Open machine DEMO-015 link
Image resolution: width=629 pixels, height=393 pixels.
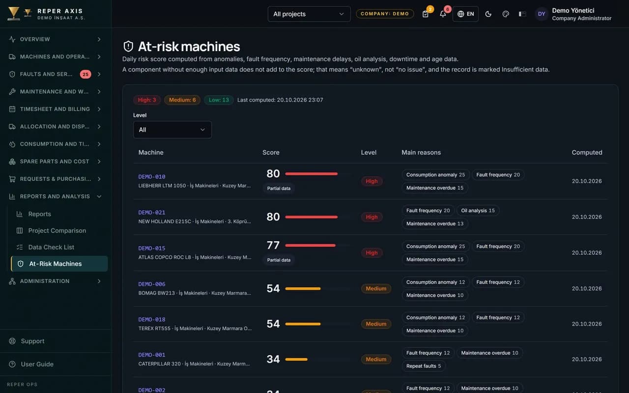(152, 249)
